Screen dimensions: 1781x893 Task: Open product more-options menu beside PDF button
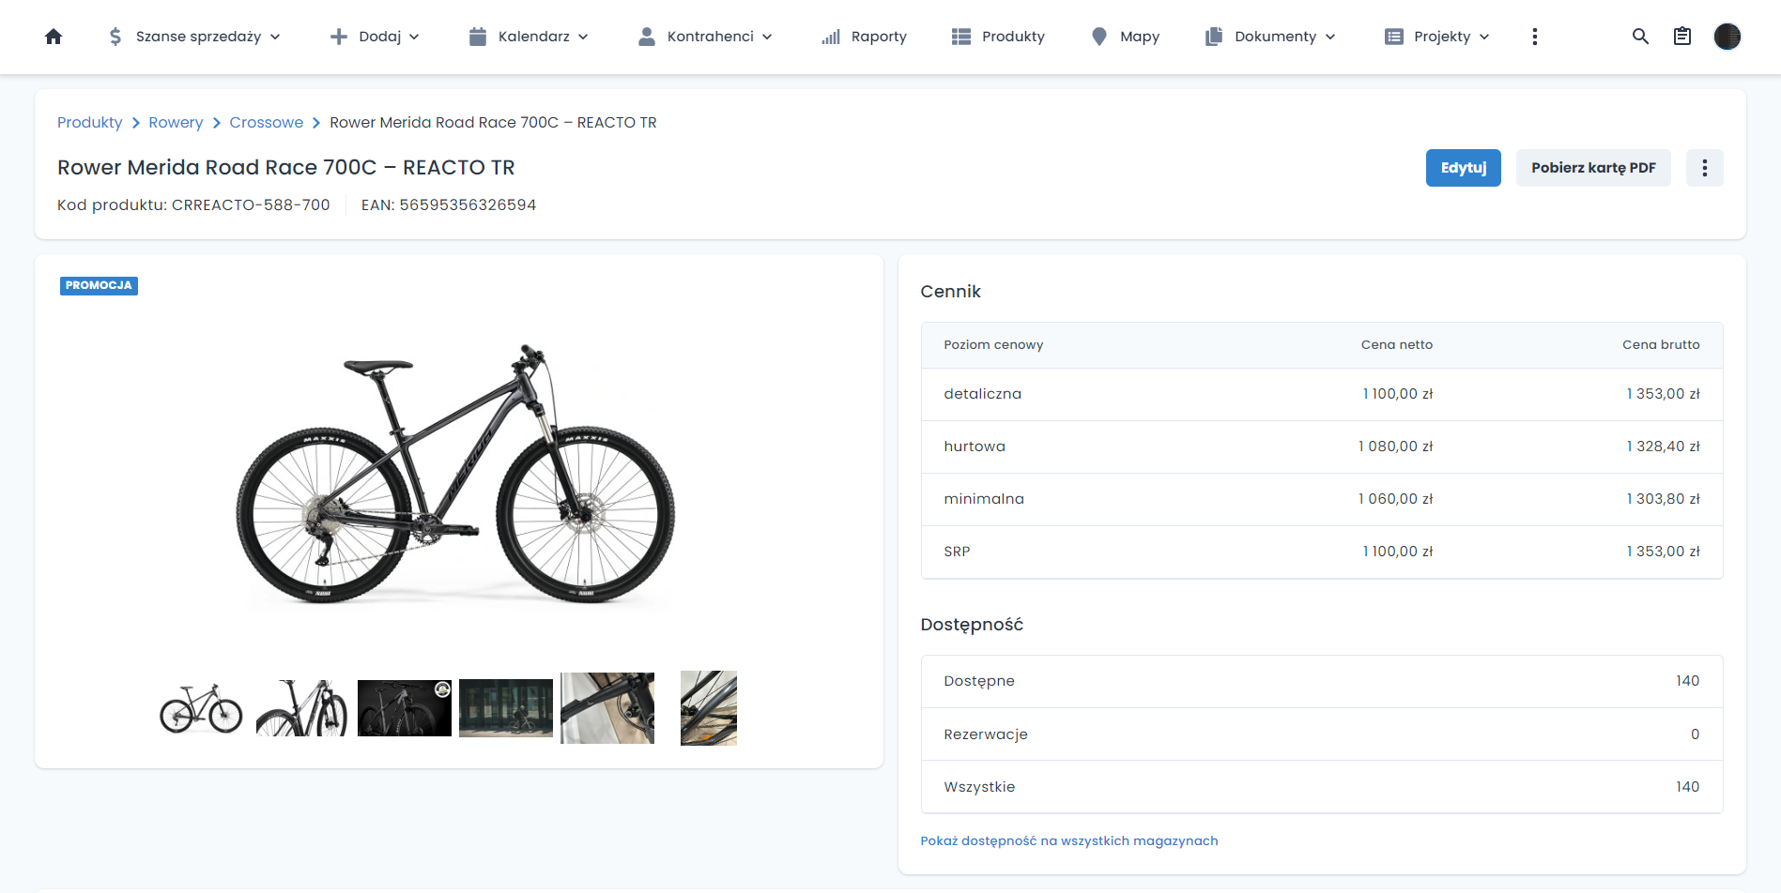[x=1704, y=168]
